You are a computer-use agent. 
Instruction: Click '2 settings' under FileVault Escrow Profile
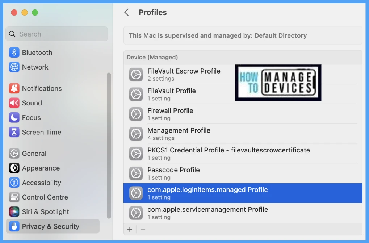[161, 79]
